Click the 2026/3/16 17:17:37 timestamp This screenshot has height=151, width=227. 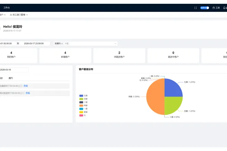12,31
